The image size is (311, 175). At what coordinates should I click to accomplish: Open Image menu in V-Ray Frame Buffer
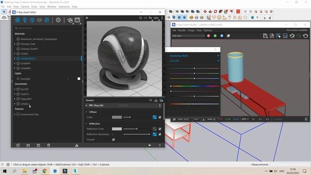pyautogui.click(x=191, y=30)
